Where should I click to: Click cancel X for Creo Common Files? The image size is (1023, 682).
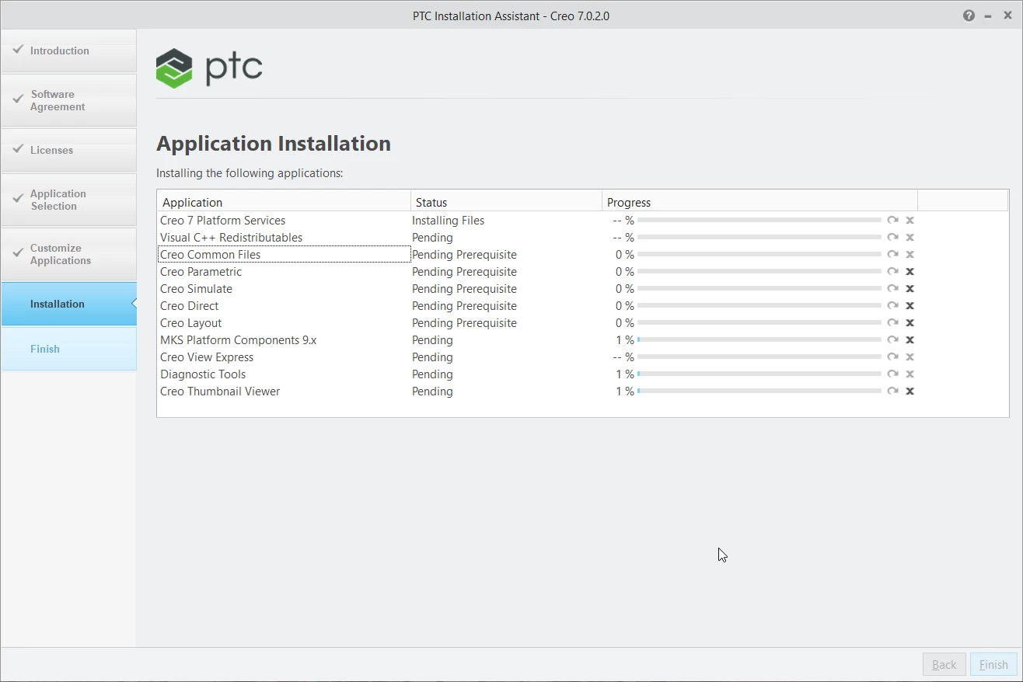pyautogui.click(x=910, y=255)
